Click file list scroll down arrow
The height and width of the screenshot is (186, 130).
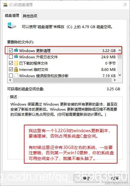tap(120, 75)
